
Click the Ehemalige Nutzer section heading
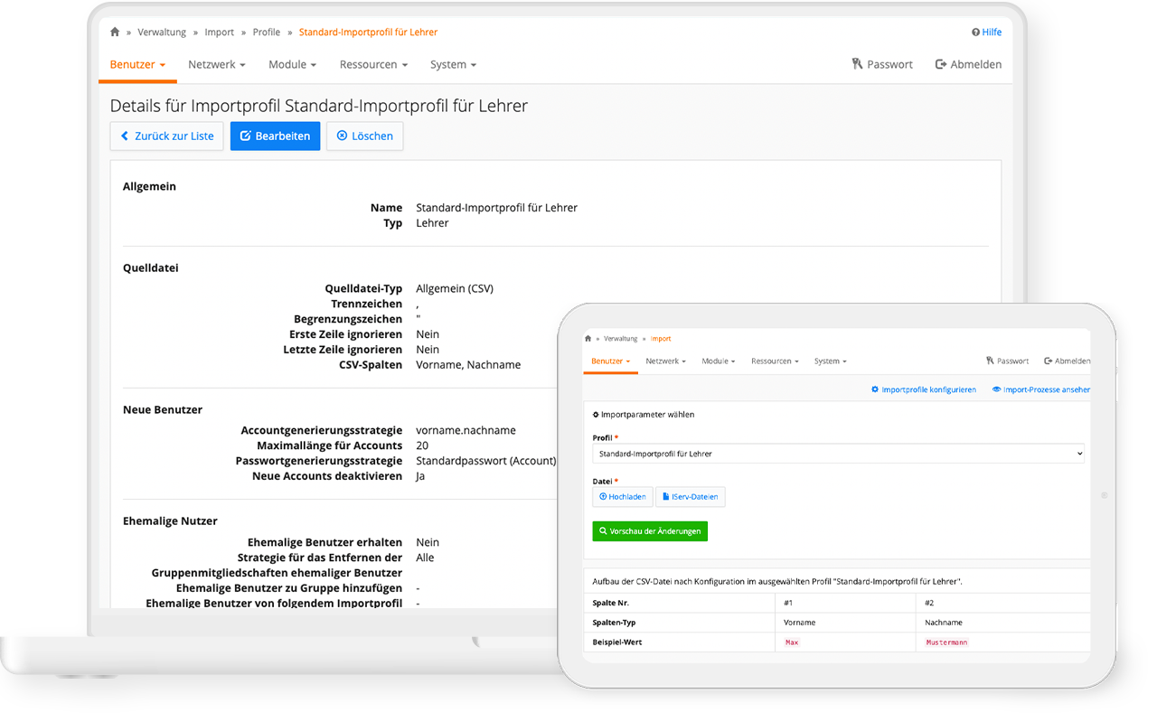170,520
